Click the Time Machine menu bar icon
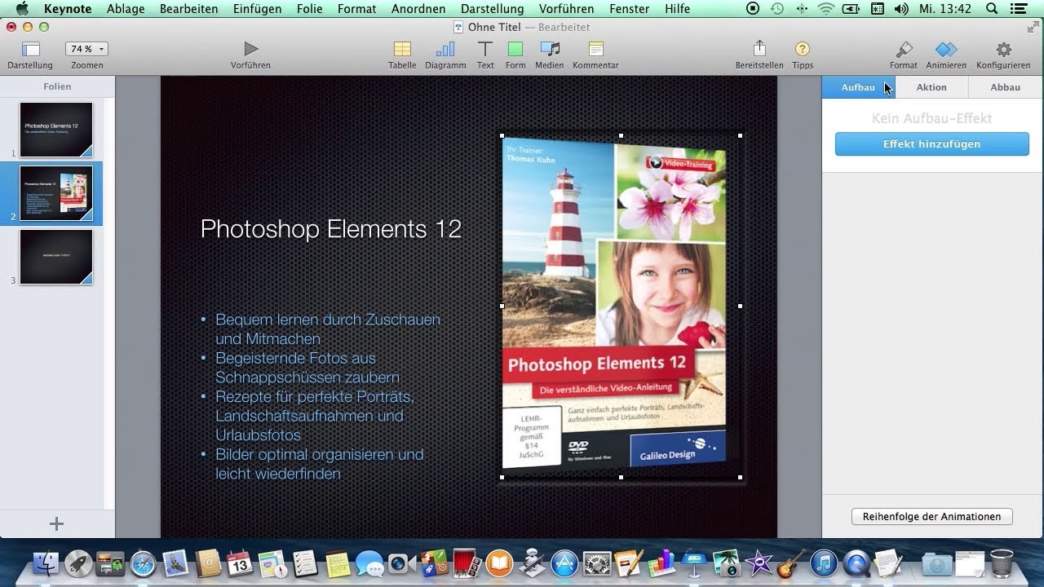 point(777,9)
